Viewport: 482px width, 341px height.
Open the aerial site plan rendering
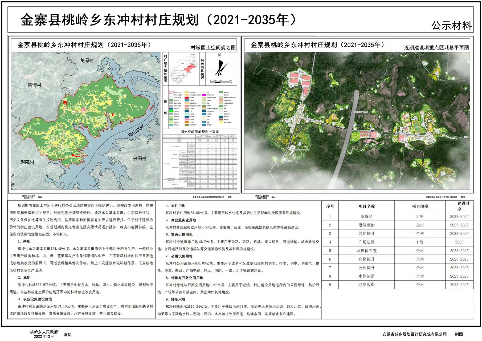(357, 121)
